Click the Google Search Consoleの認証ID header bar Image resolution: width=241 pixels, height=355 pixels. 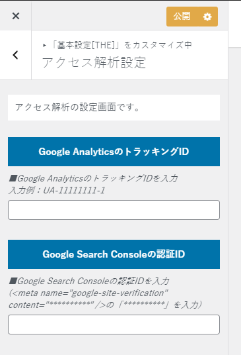(114, 254)
